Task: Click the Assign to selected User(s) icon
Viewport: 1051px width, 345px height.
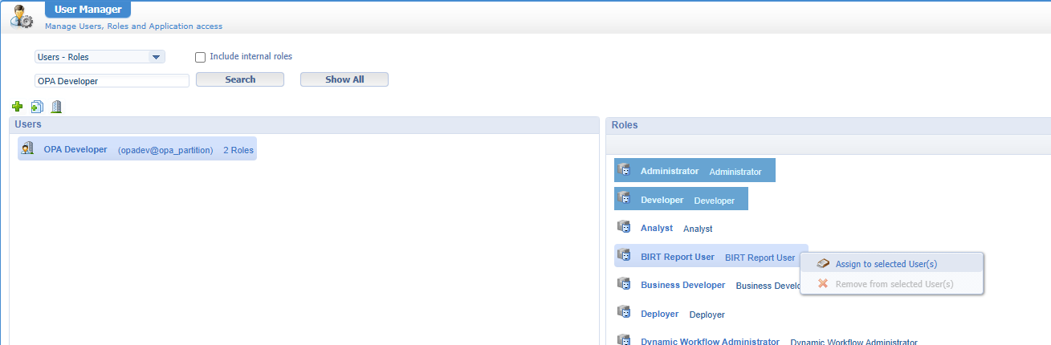Action: 823,263
